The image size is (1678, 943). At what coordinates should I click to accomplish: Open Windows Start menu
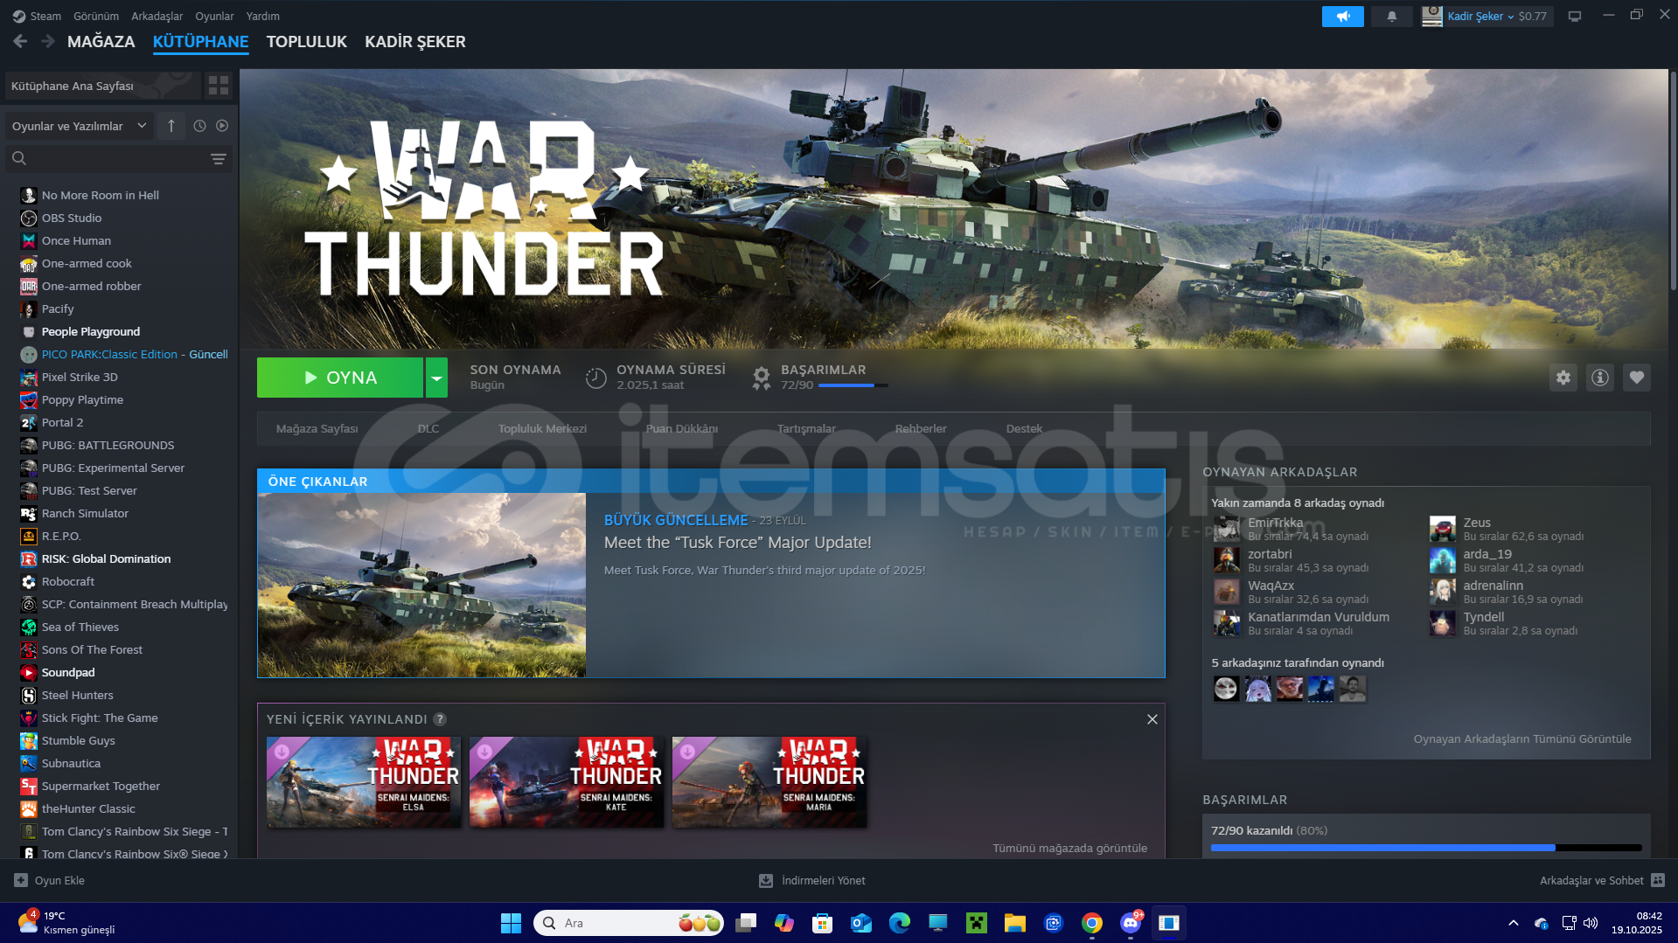tap(511, 923)
